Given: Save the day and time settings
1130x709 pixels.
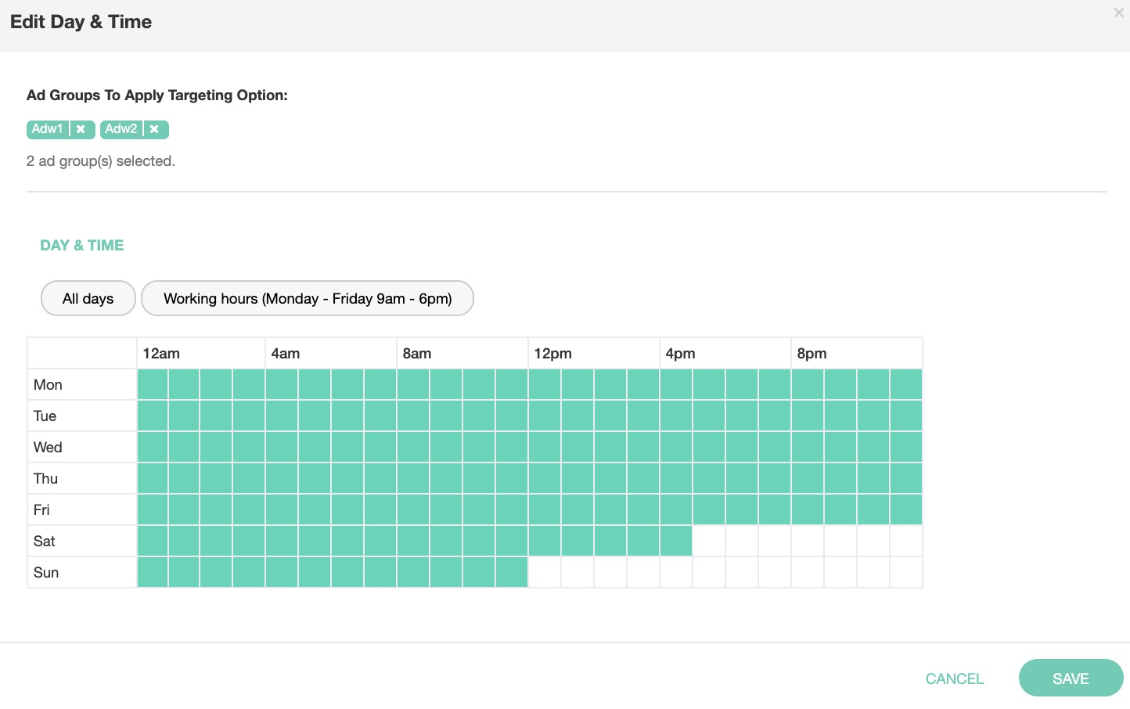Looking at the screenshot, I should 1070,678.
